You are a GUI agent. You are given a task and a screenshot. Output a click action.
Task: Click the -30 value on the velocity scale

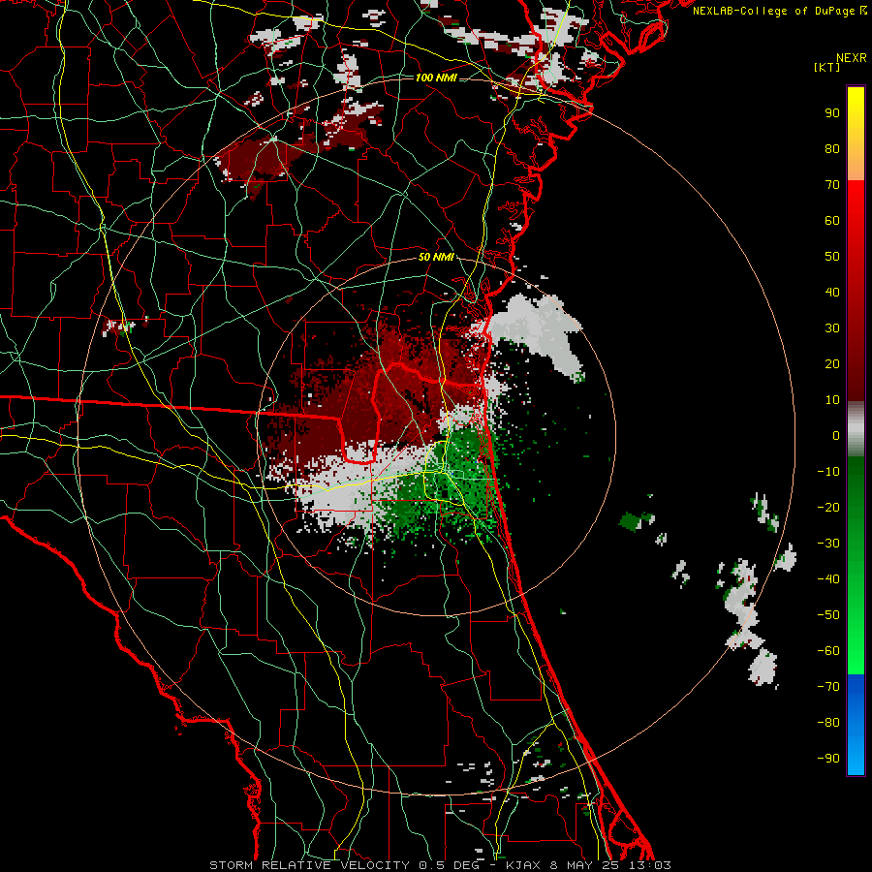pyautogui.click(x=828, y=544)
